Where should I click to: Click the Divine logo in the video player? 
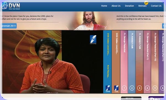coord(93,40)
